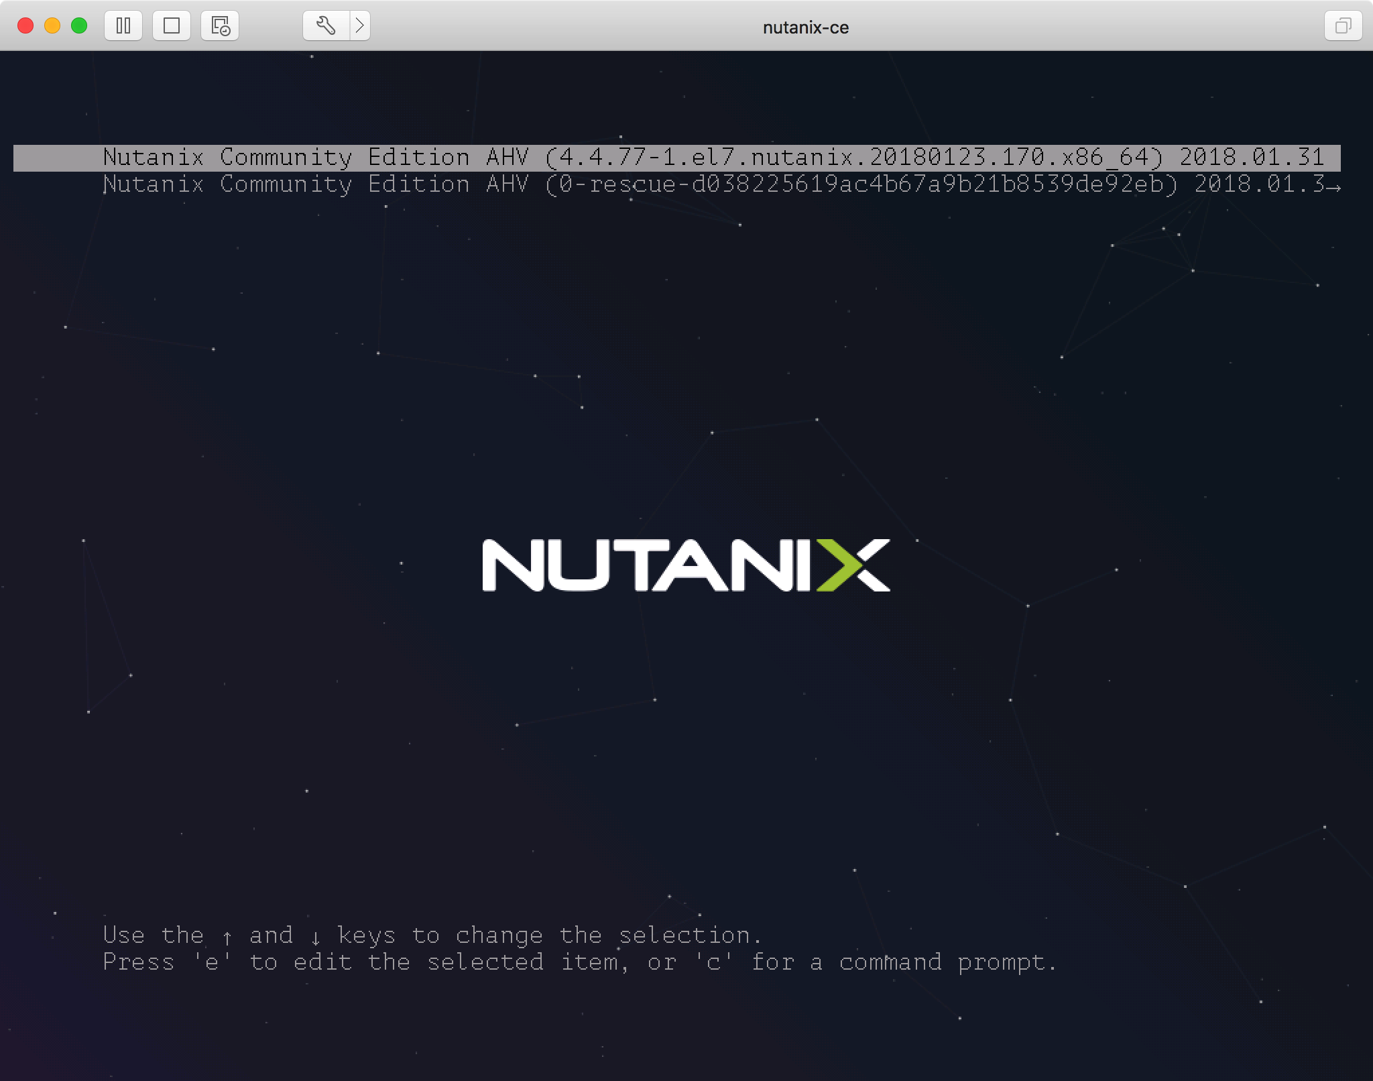Image resolution: width=1373 pixels, height=1081 pixels.
Task: Open virtual machine settings wrench
Action: (x=326, y=26)
